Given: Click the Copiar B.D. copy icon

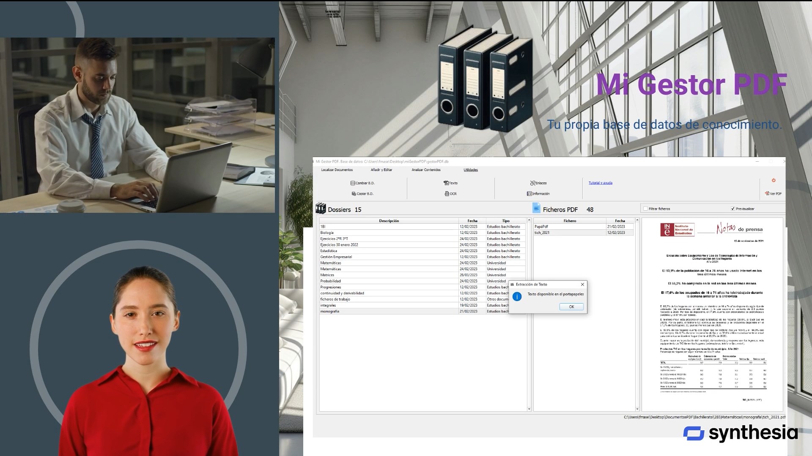Looking at the screenshot, I should point(354,194).
